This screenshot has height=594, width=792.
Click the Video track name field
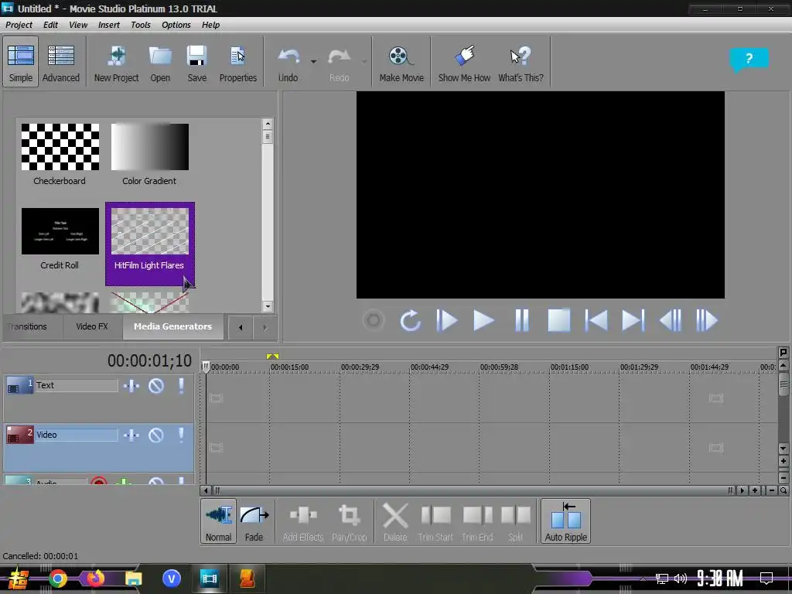(76, 435)
